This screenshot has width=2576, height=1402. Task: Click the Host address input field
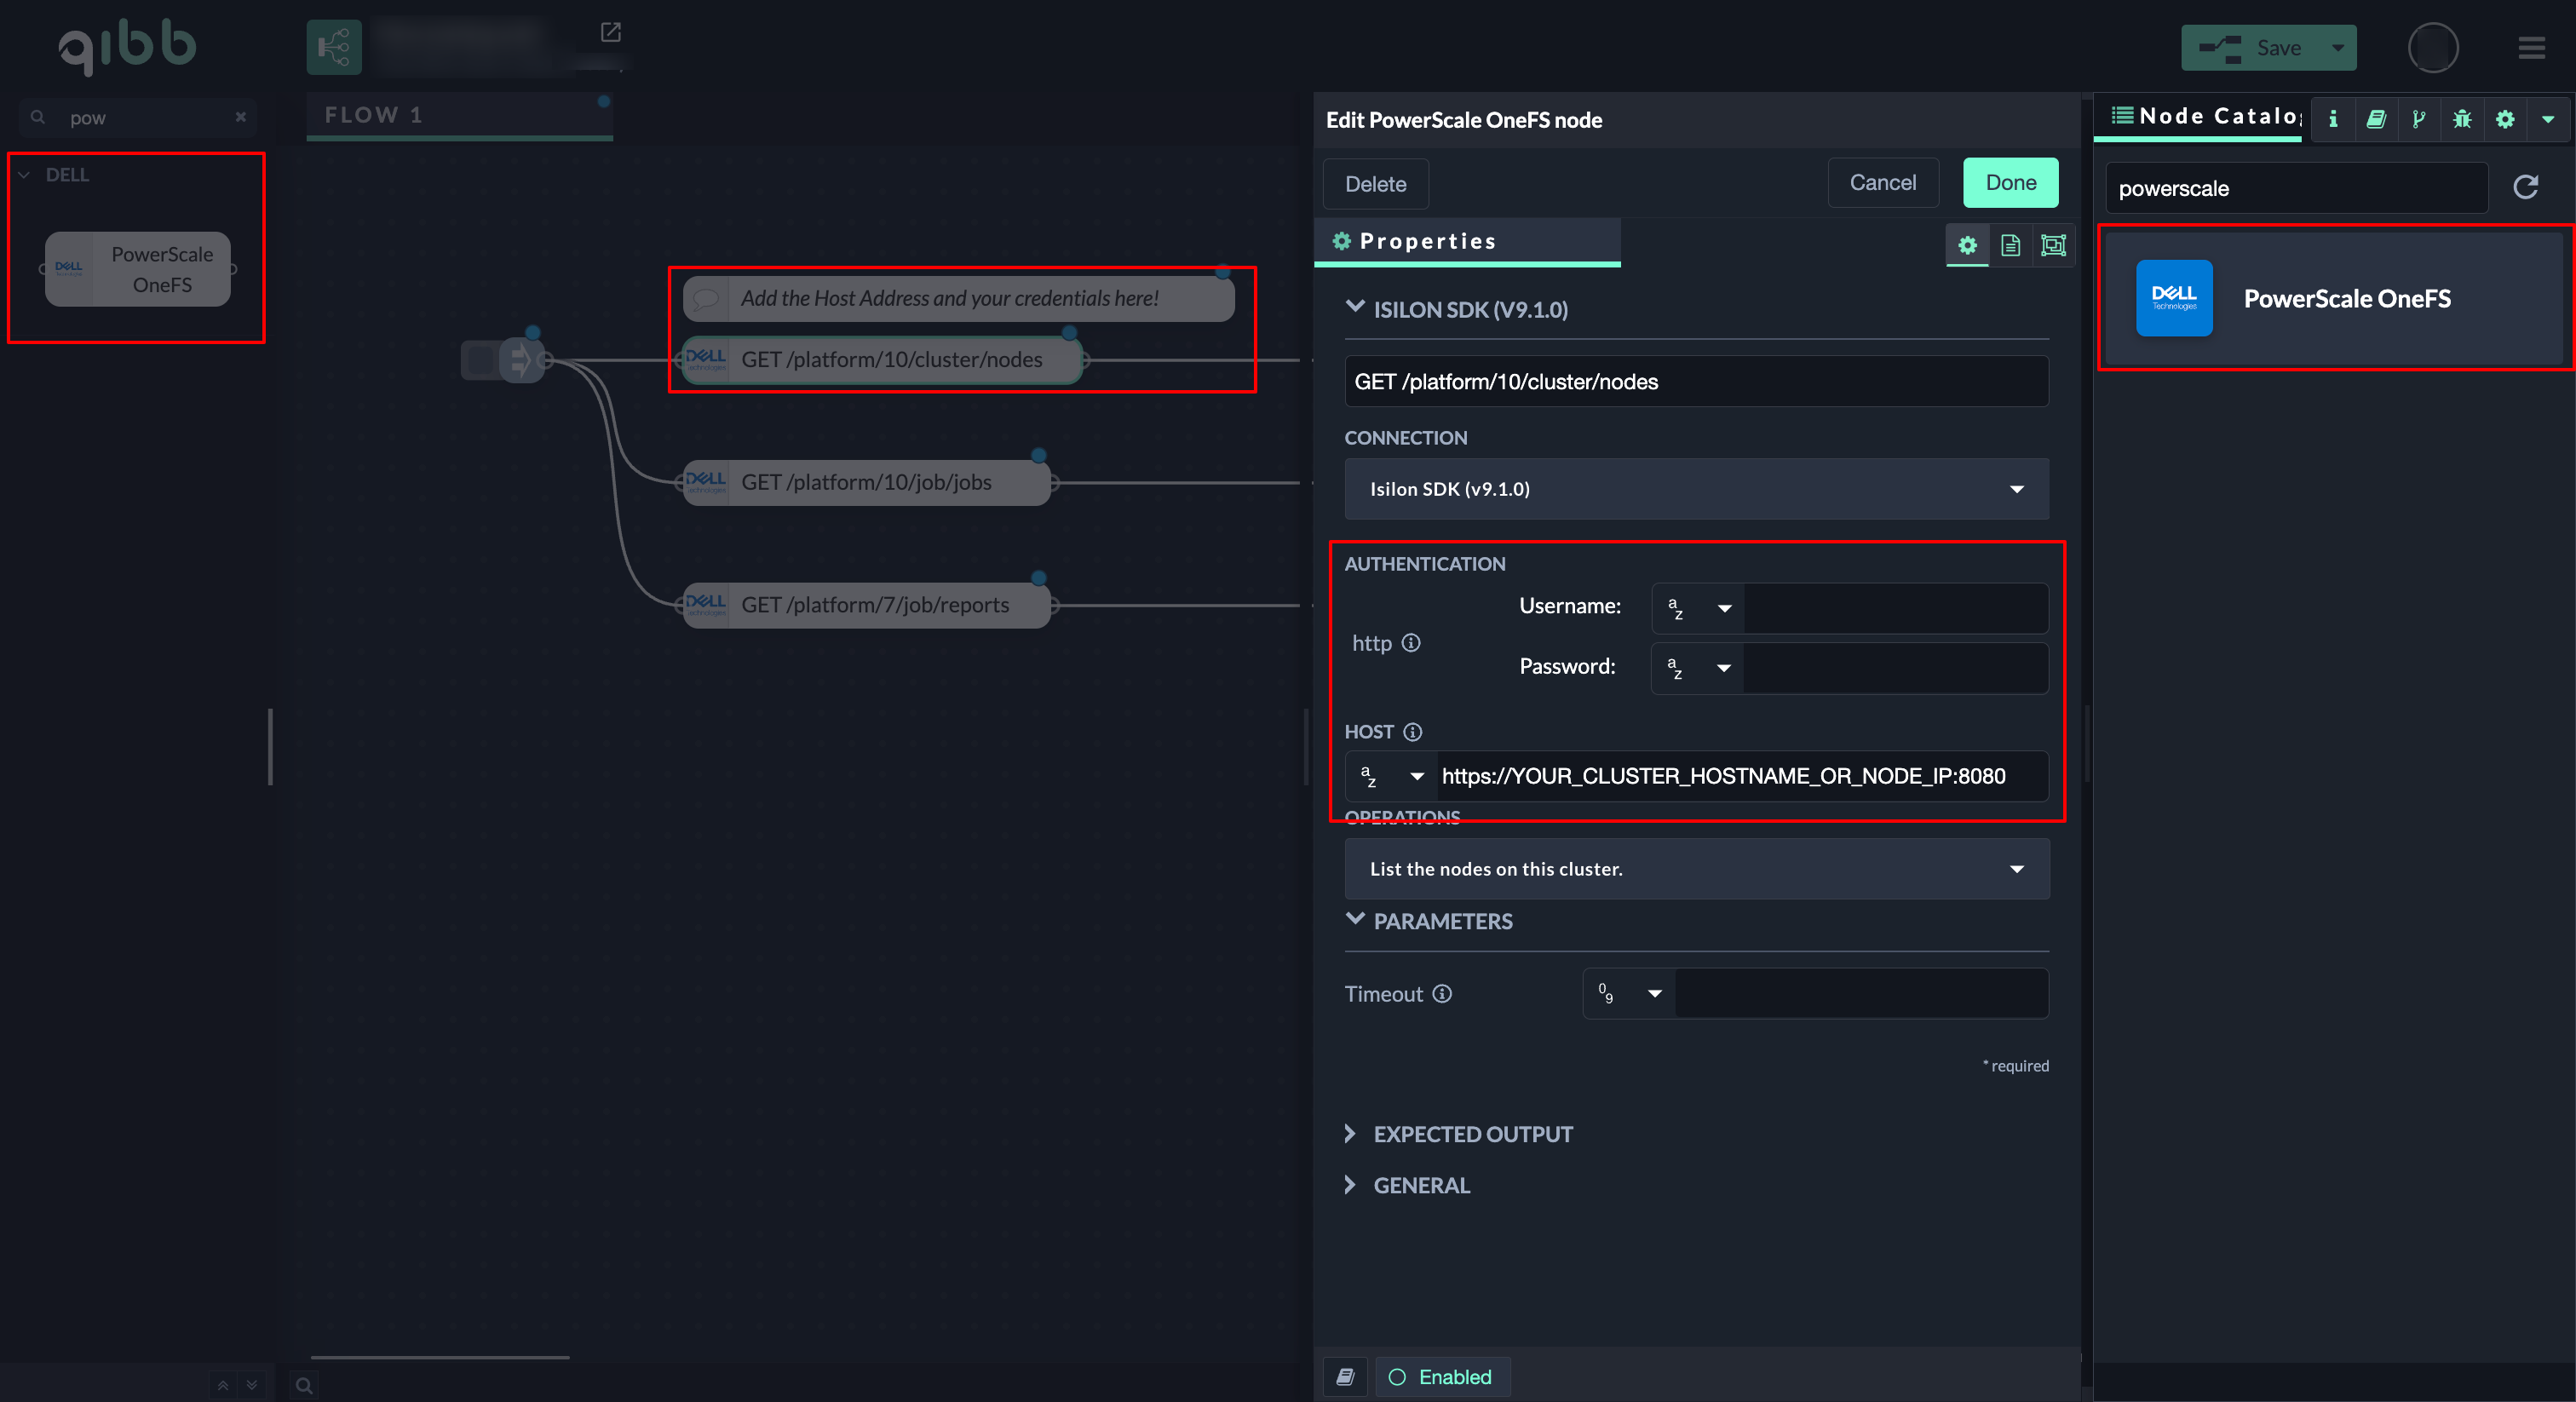(x=1740, y=776)
